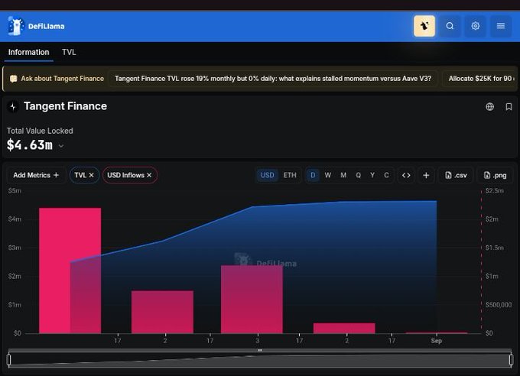
Task: Remove TVL metric chip via X
Action: coord(92,175)
